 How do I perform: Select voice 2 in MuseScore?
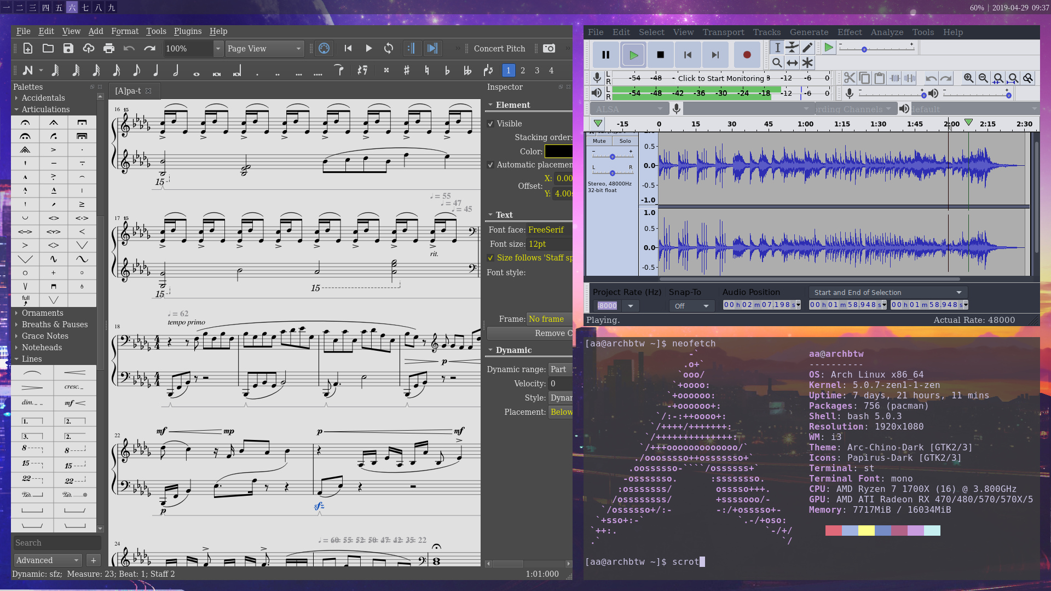coord(523,71)
